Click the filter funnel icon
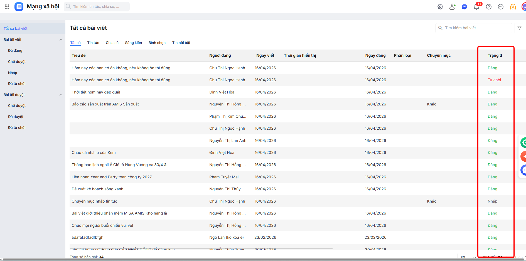 point(519,28)
